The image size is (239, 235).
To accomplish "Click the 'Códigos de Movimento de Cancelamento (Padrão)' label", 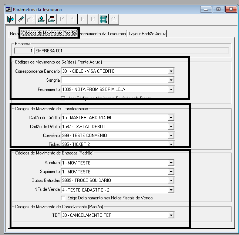I will coord(59,207).
